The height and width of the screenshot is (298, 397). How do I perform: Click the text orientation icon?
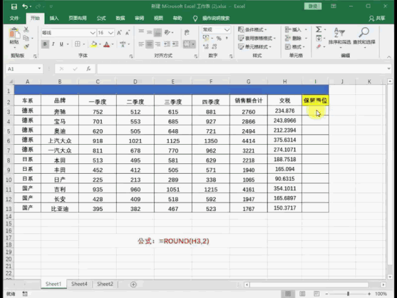pos(167,32)
